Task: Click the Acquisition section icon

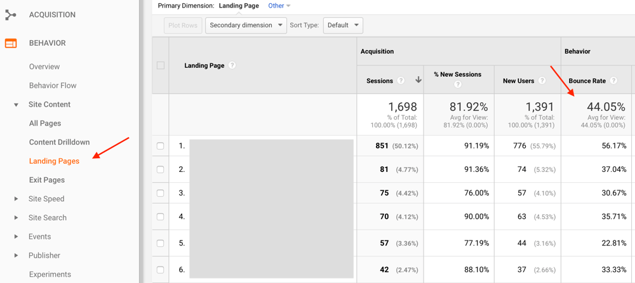Action: pyautogui.click(x=11, y=15)
